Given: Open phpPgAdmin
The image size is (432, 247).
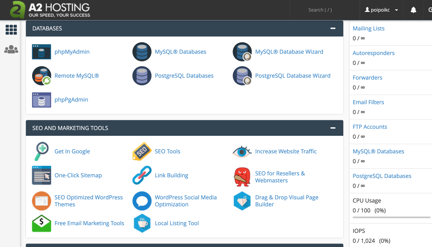Looking at the screenshot, I should click(x=71, y=99).
